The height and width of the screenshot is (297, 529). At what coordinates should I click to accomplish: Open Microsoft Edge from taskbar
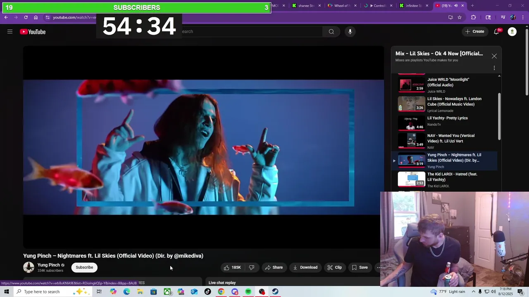(126, 292)
